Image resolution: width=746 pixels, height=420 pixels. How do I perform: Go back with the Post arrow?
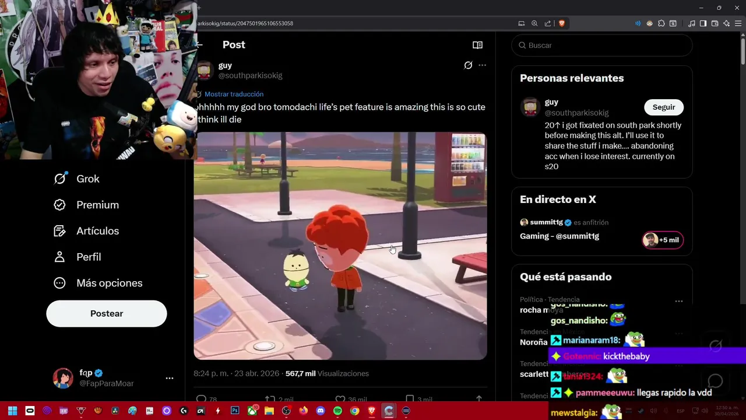199,45
